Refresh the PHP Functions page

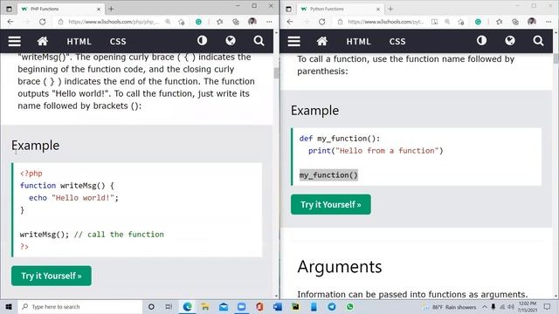pos(43,22)
